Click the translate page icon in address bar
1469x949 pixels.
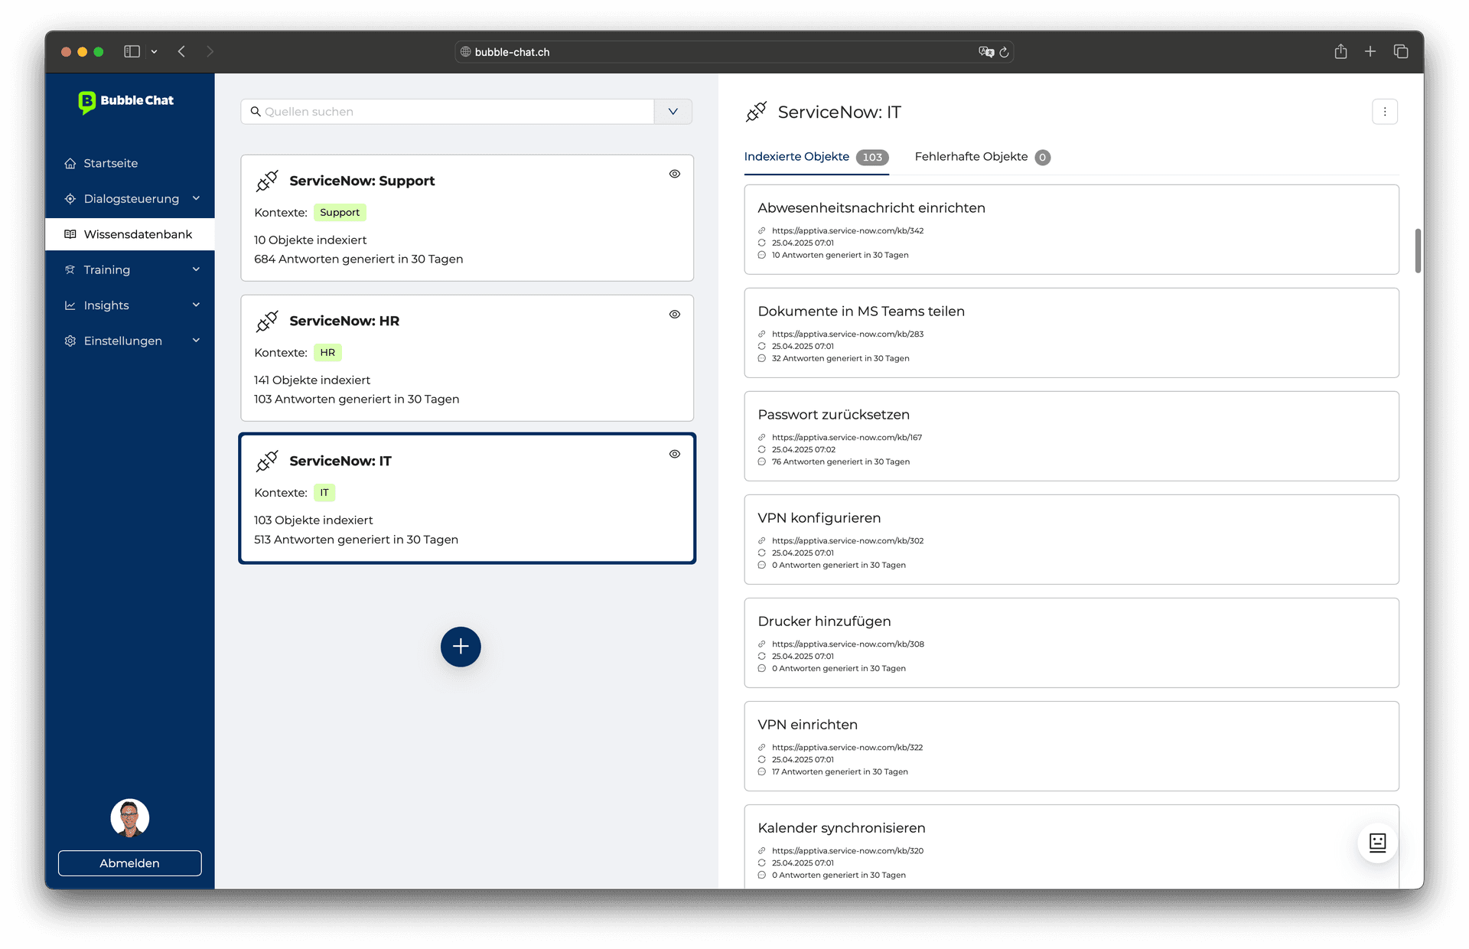coord(985,52)
